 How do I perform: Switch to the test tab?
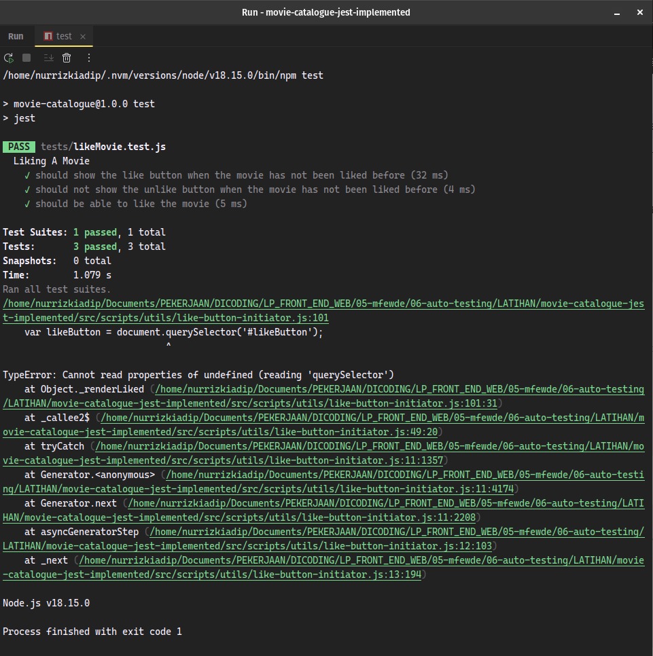[x=64, y=36]
